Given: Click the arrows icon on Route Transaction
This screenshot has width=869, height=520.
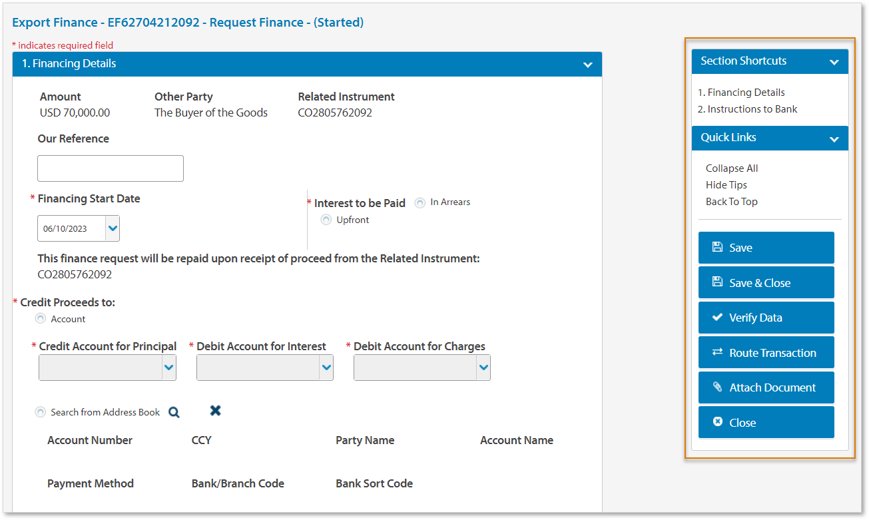Looking at the screenshot, I should click(717, 352).
